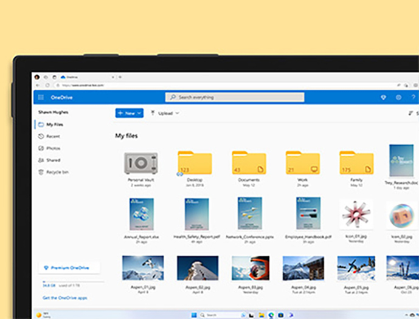The image size is (419, 319).
Task: Open the Documents folder
Action: coord(249,163)
